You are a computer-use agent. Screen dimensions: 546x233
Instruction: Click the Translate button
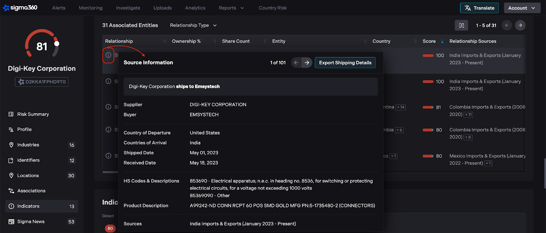click(479, 8)
